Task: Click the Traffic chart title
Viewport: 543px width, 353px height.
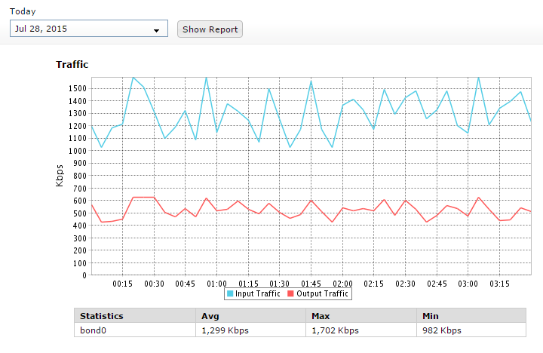Action: point(72,65)
